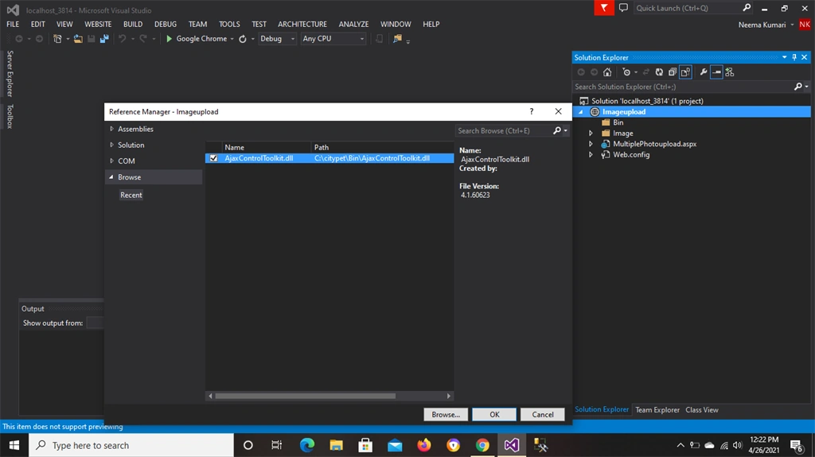Click OK in Reference Manager
Viewport: 815px width, 457px height.
tap(494, 414)
